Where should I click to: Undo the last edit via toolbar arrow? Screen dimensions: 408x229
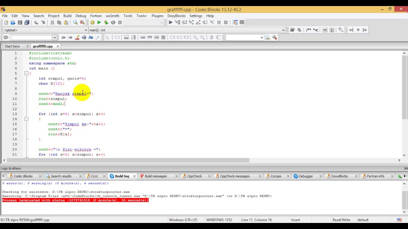coord(36,23)
